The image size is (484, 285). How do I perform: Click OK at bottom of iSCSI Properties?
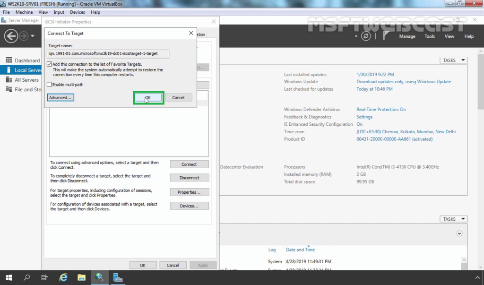[x=143, y=265]
